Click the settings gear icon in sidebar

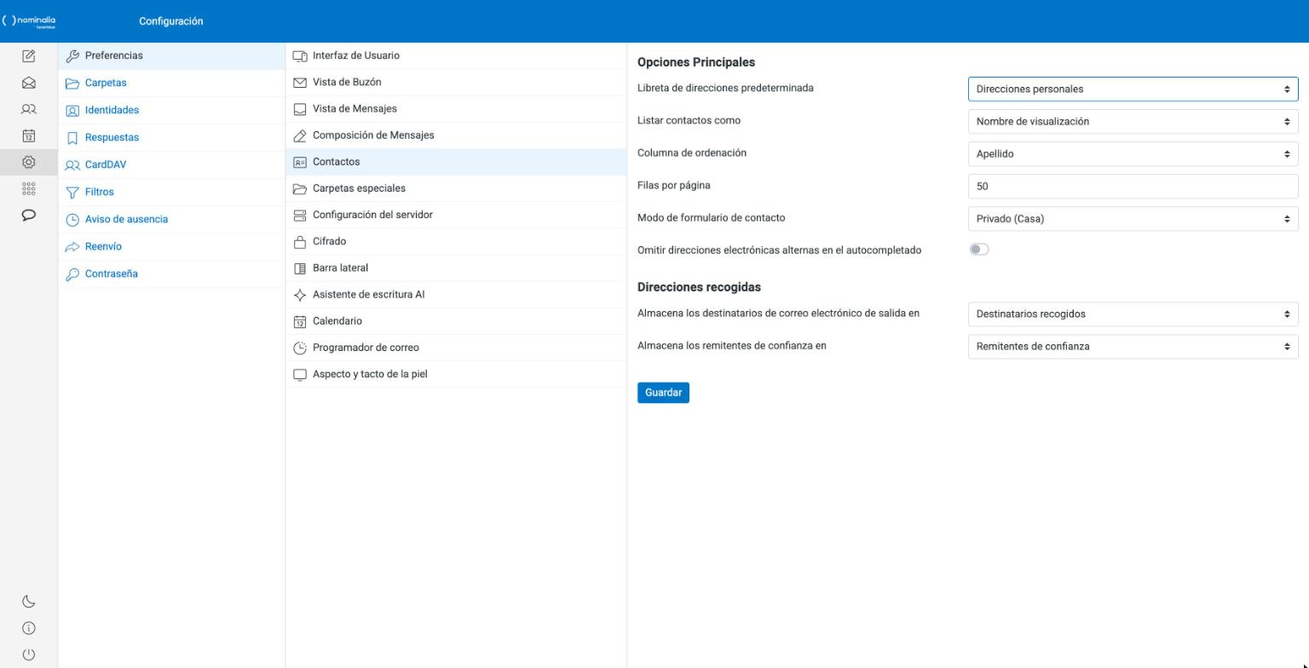click(28, 162)
